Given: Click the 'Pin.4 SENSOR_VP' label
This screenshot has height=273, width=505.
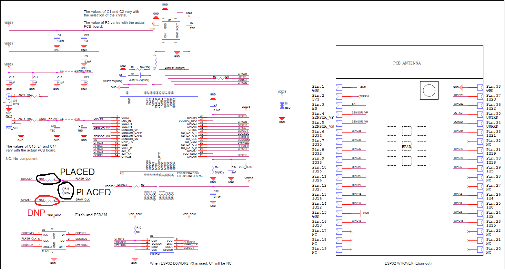Looking at the screenshot, I should click(323, 116).
